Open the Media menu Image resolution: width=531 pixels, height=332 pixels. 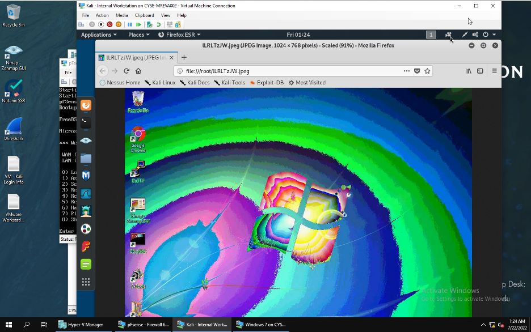tap(121, 15)
